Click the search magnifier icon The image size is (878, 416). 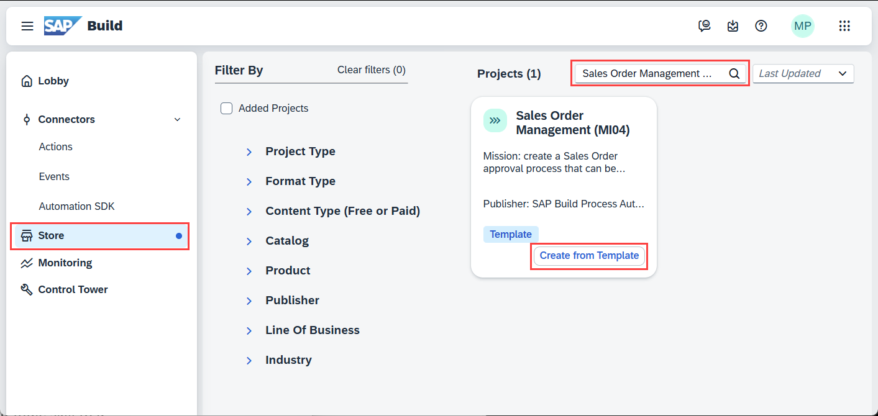click(734, 73)
